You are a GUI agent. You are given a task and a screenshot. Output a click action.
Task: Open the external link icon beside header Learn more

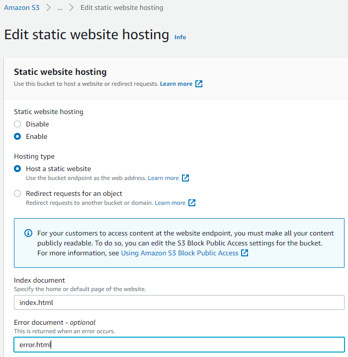click(199, 84)
